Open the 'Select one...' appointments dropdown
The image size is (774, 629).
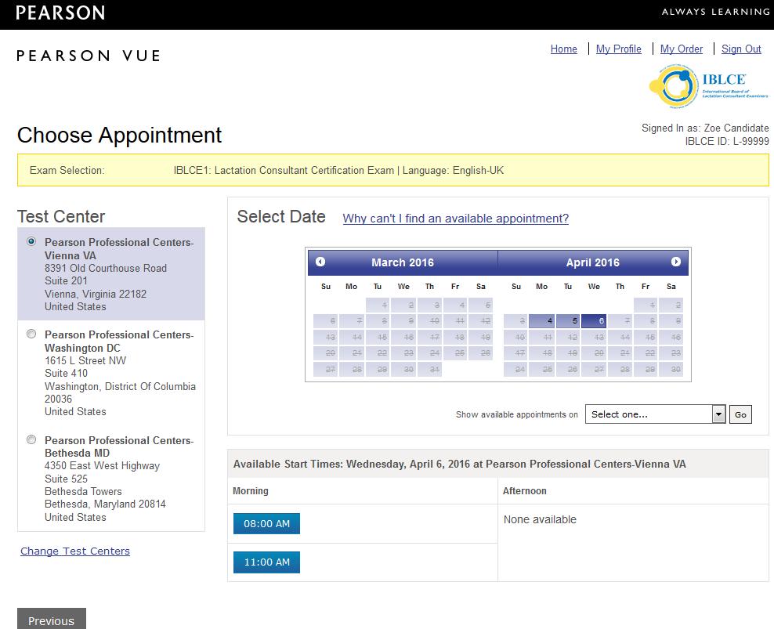655,414
